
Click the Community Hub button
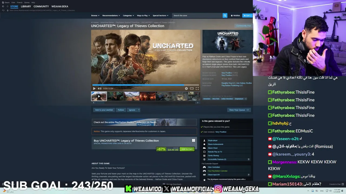[x=244, y=26]
